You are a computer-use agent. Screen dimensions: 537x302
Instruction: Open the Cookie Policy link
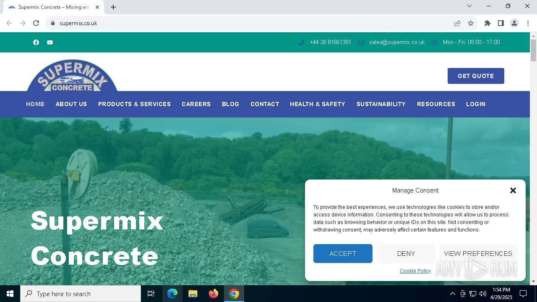pyautogui.click(x=415, y=271)
